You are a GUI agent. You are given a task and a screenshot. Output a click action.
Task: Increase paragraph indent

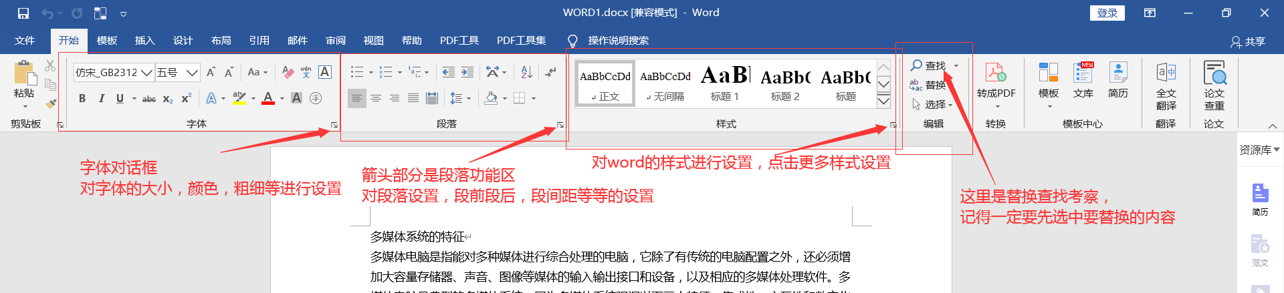[467, 72]
